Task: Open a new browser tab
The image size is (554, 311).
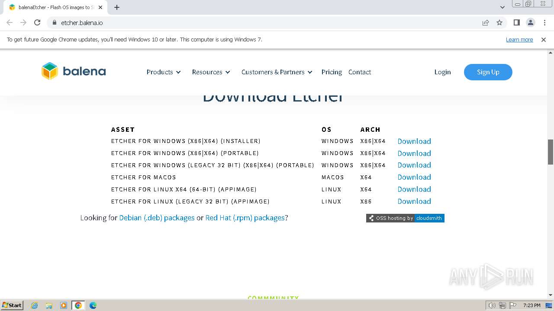Action: pos(117,7)
